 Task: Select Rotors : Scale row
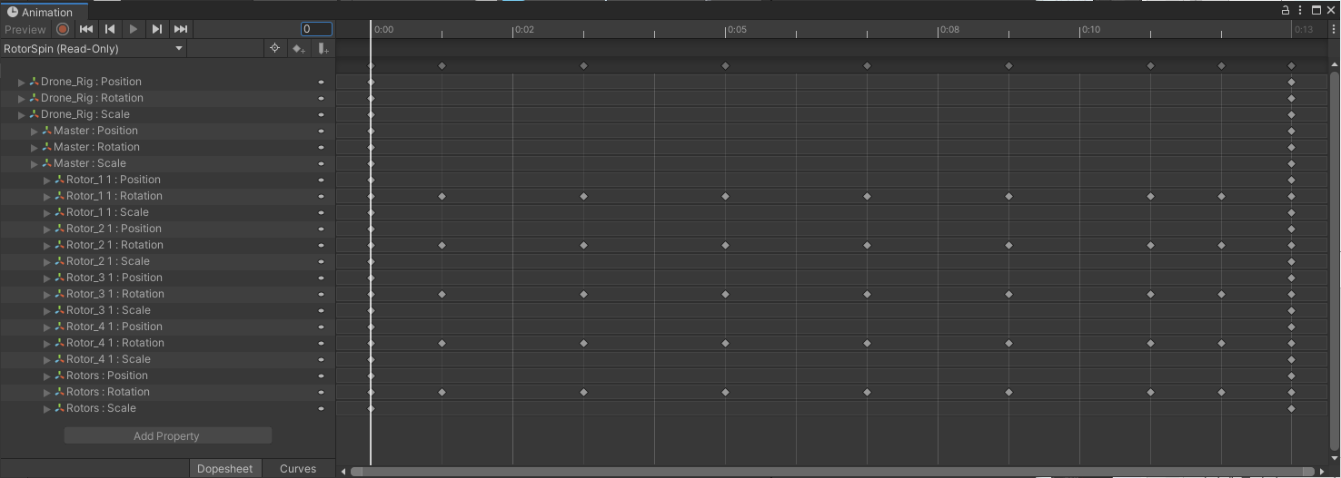pyautogui.click(x=167, y=408)
